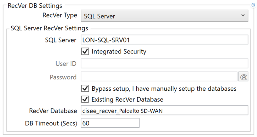Click the RecVer Database label
This screenshot has height=137, width=257.
(x=53, y=111)
